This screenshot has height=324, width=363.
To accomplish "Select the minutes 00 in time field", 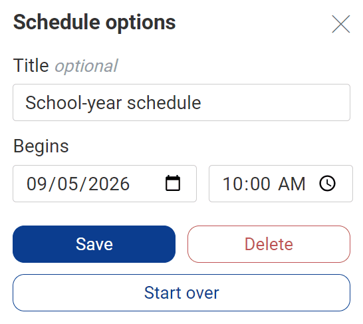I will pyautogui.click(x=260, y=184).
